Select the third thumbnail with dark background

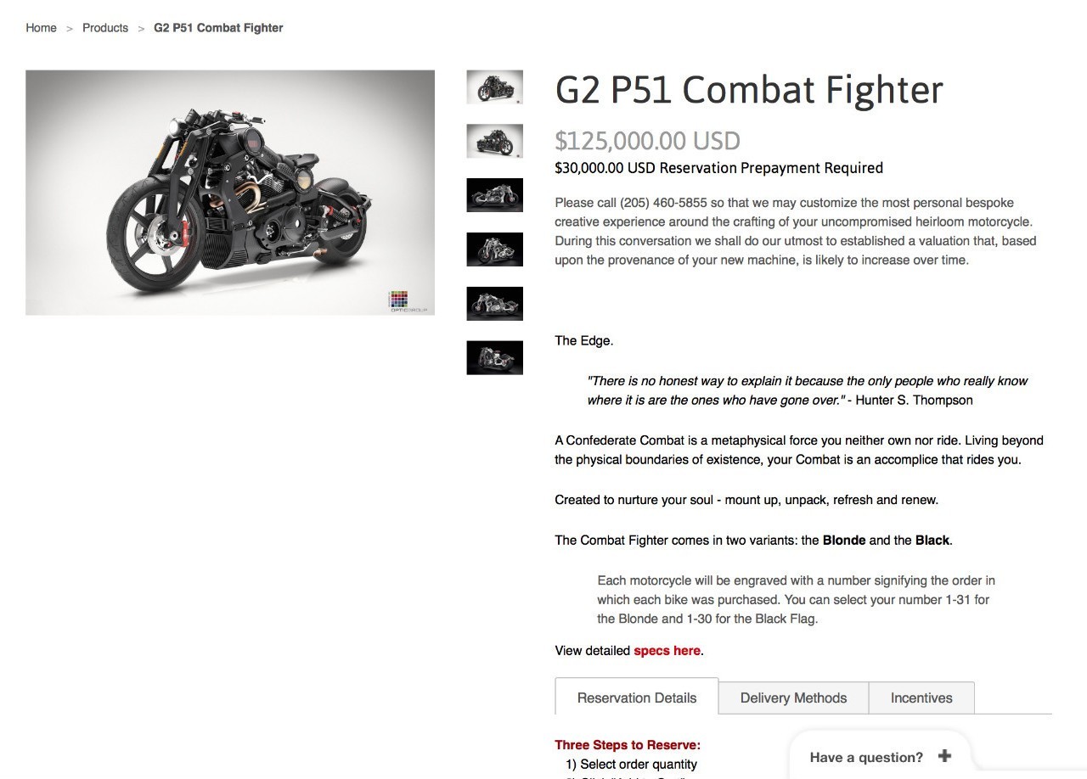click(x=494, y=195)
